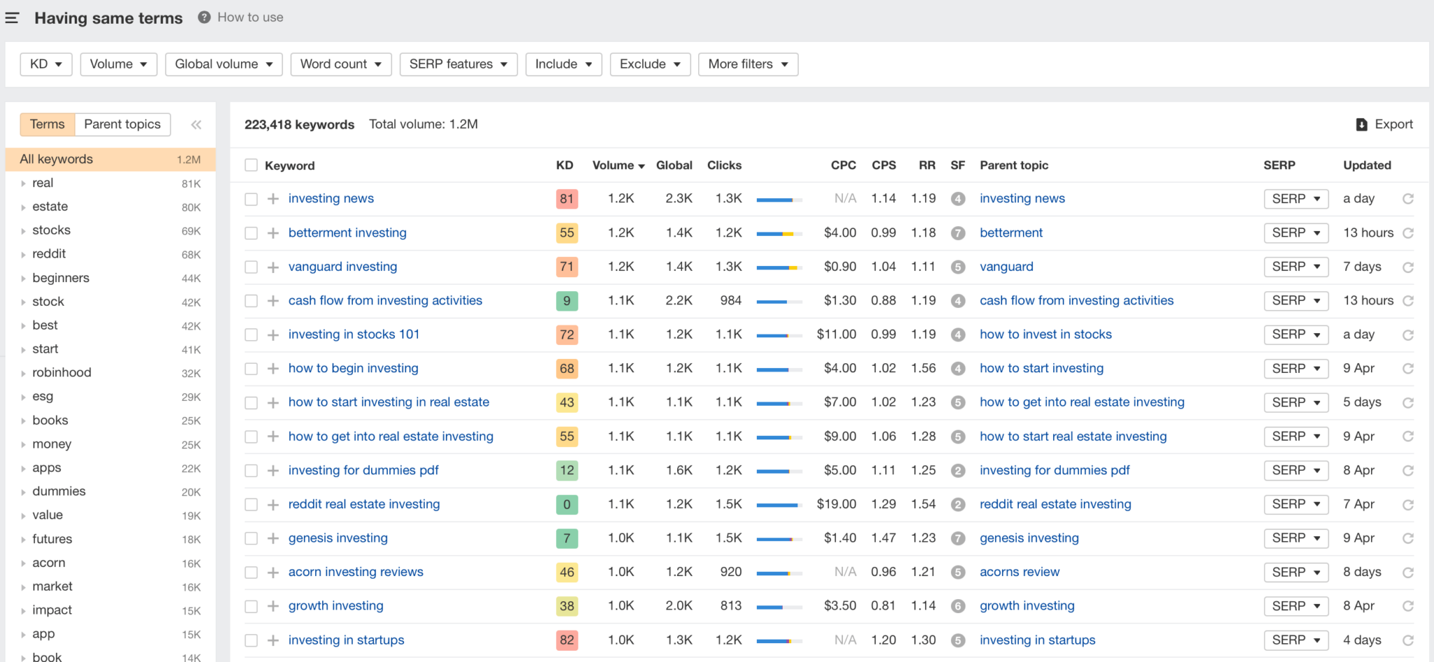Expand the 'real' term in sidebar

(x=23, y=183)
